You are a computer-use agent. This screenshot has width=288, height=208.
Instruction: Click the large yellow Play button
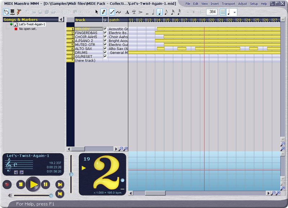point(33,184)
